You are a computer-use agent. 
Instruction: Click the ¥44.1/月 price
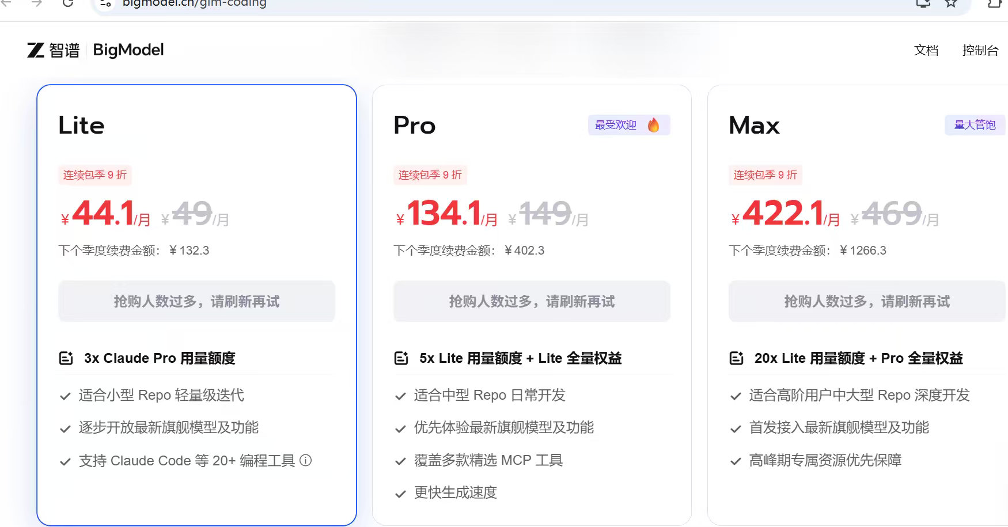[x=106, y=214]
